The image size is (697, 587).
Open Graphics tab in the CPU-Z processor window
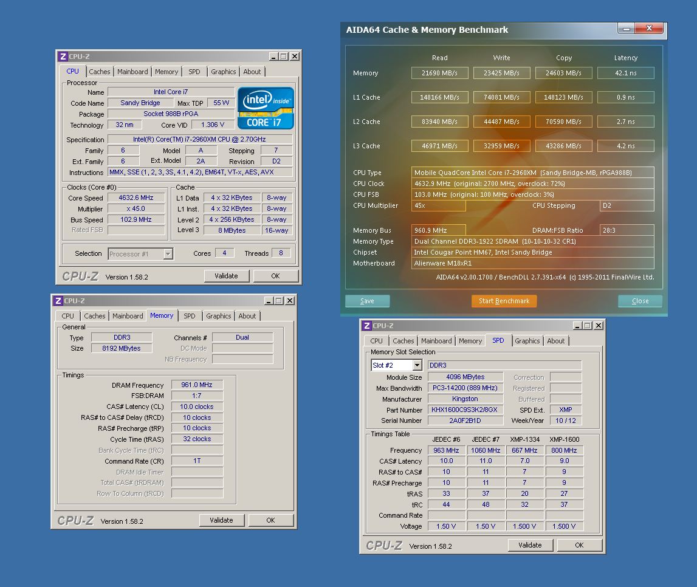pos(223,72)
